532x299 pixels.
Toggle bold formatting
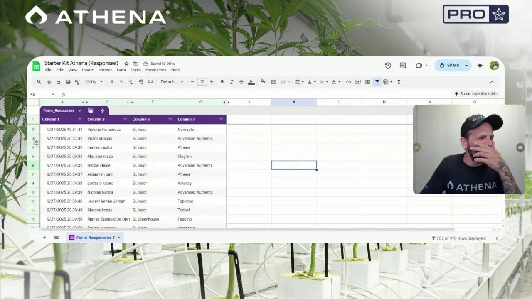(x=222, y=82)
